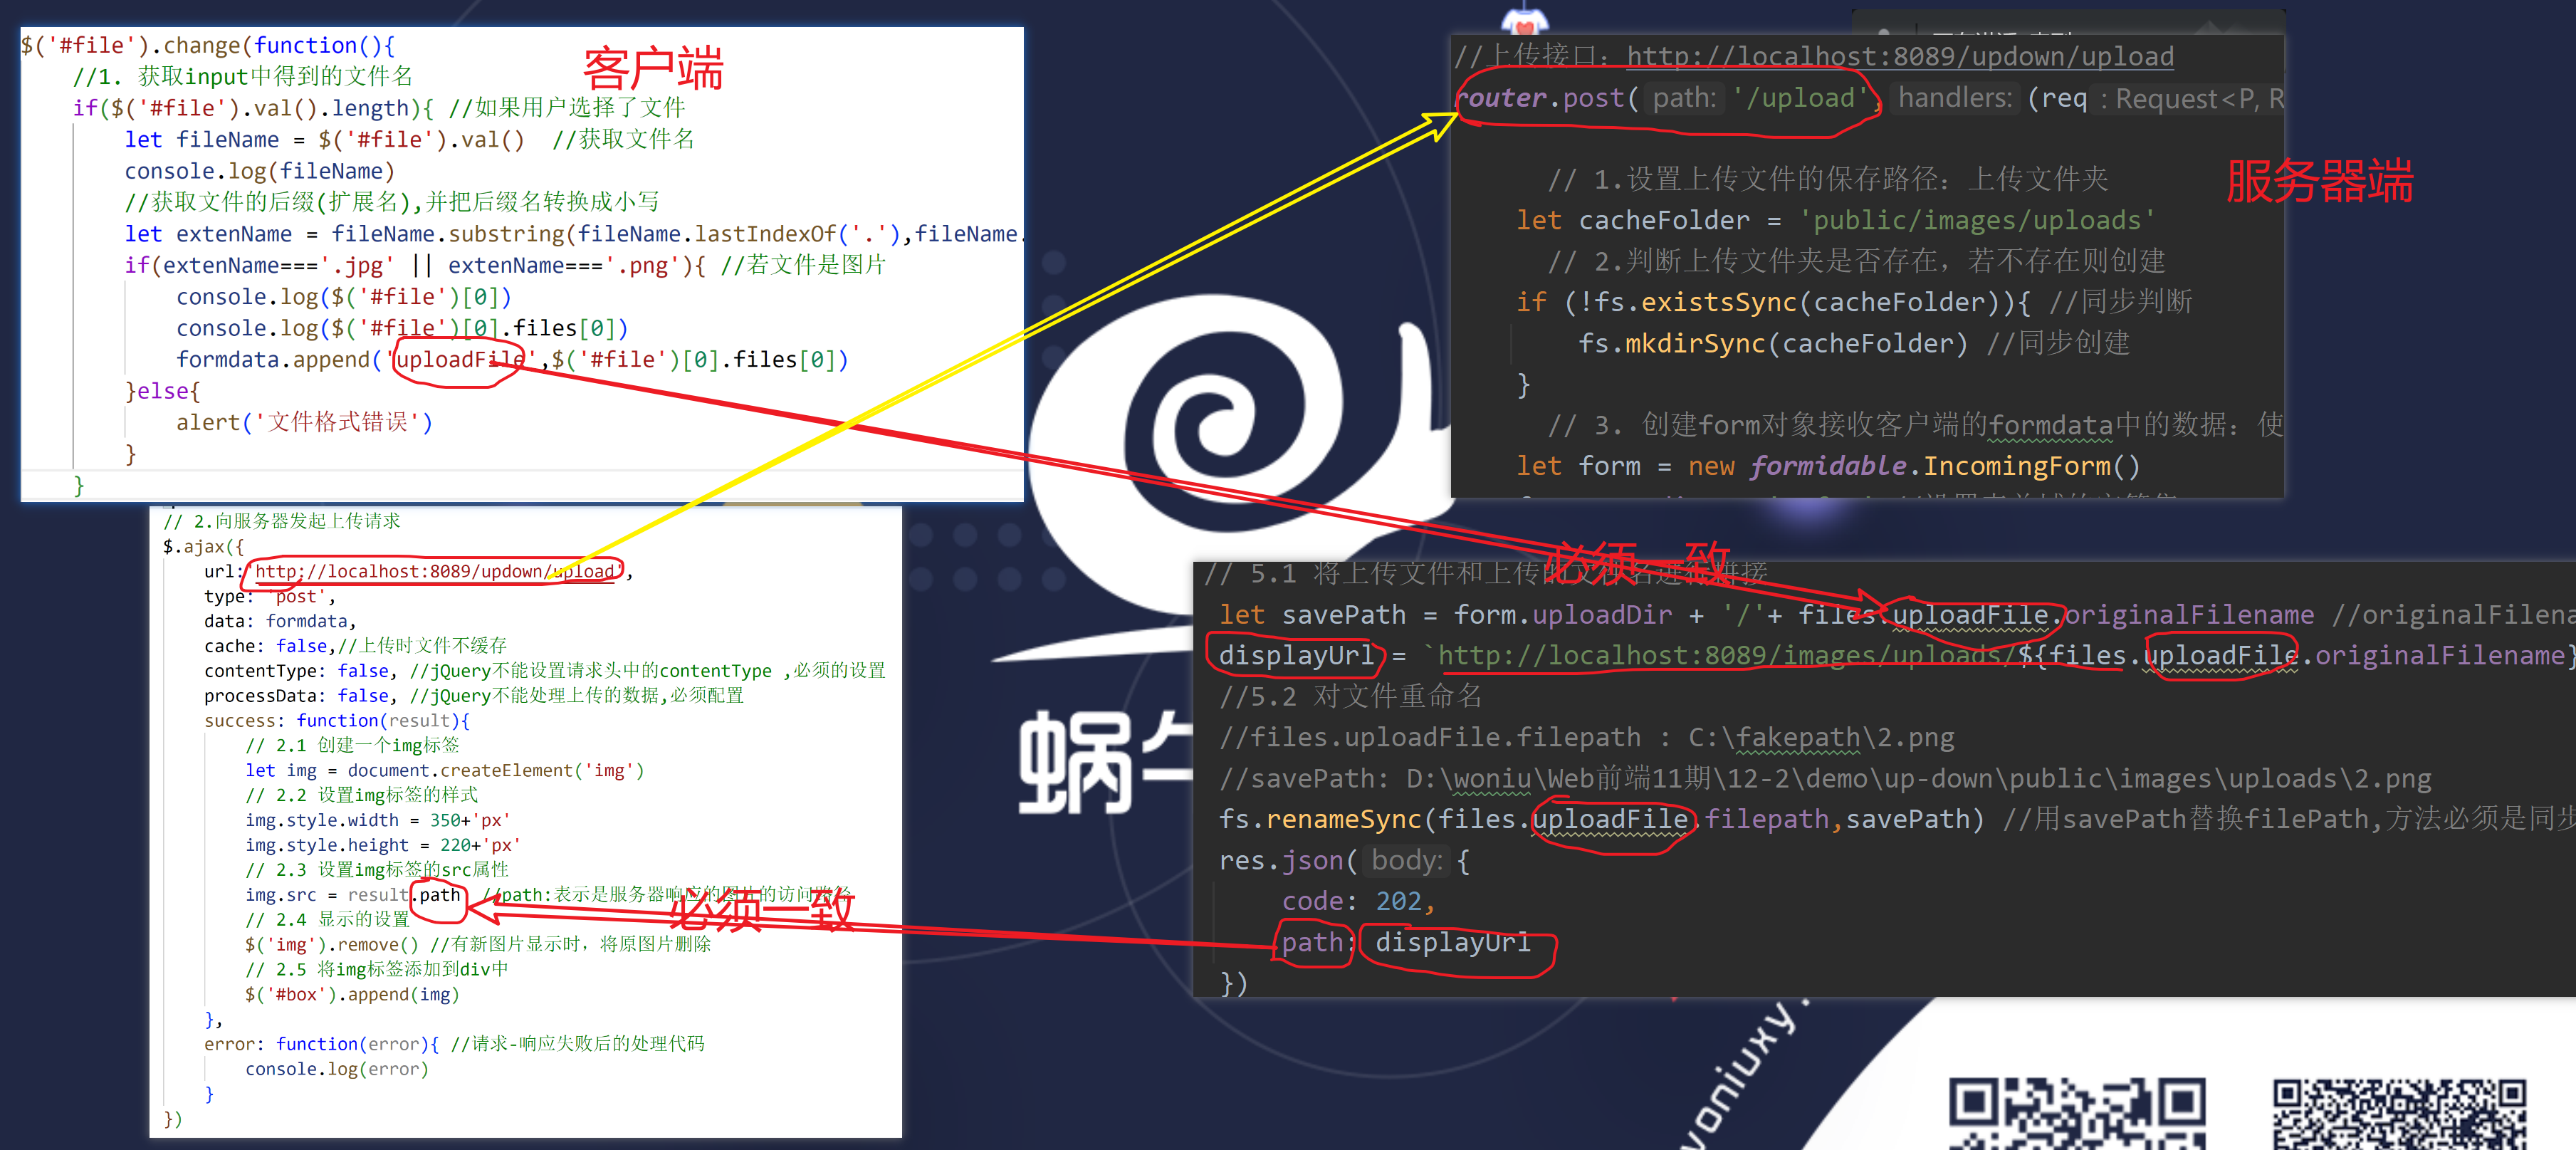Click the "$.ajax({" line
This screenshot has width=2576, height=1150.
click(203, 546)
